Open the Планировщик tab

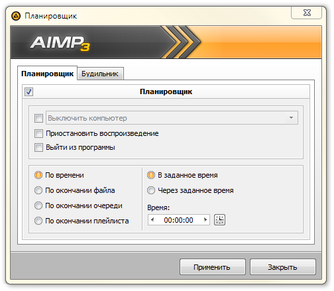click(x=47, y=74)
